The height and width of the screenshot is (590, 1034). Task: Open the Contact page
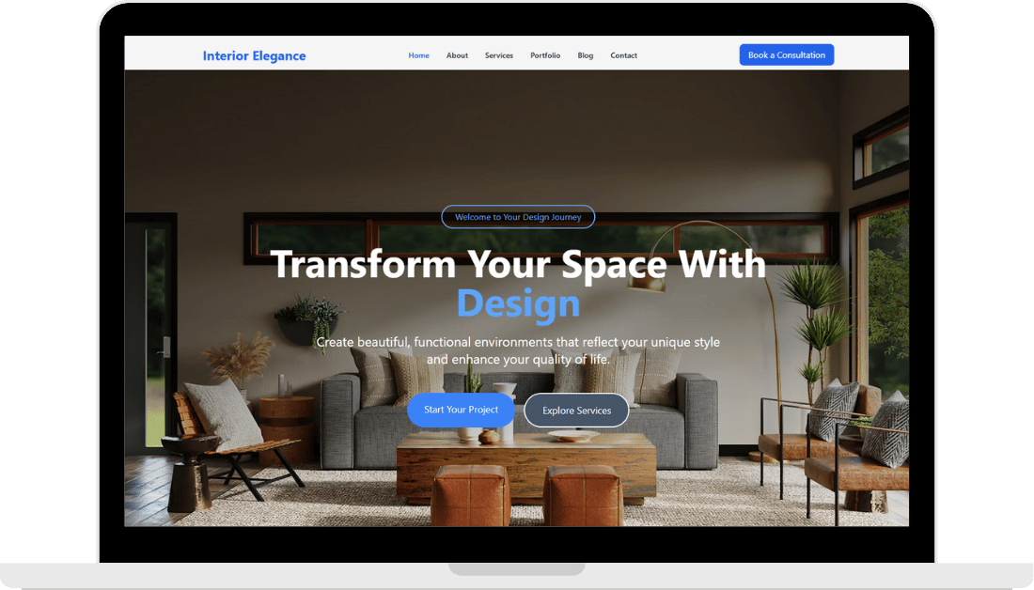624,55
